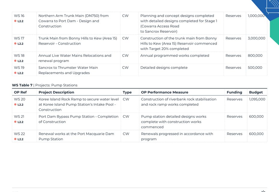
Task: Select the 1,095,000 budget value
Action: tap(257, 99)
